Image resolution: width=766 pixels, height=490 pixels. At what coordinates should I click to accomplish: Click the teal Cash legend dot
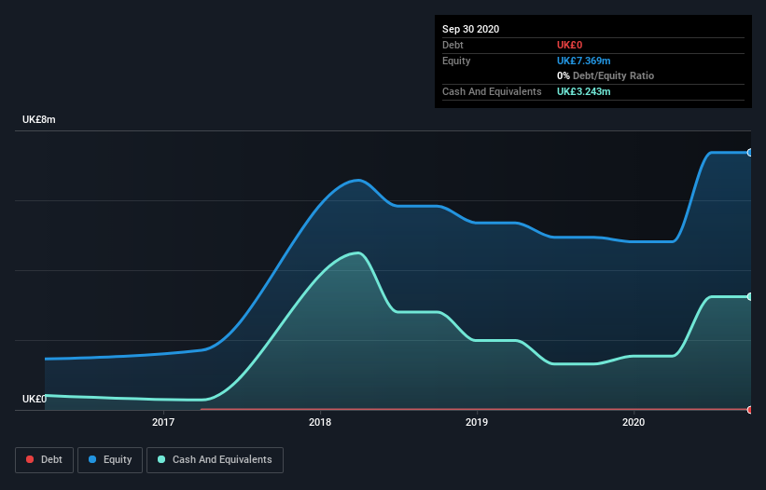[161, 459]
